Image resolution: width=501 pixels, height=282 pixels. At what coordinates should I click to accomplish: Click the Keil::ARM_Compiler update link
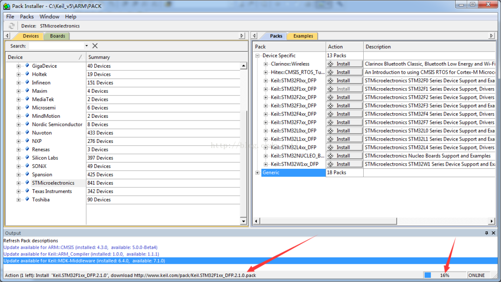tap(81, 254)
